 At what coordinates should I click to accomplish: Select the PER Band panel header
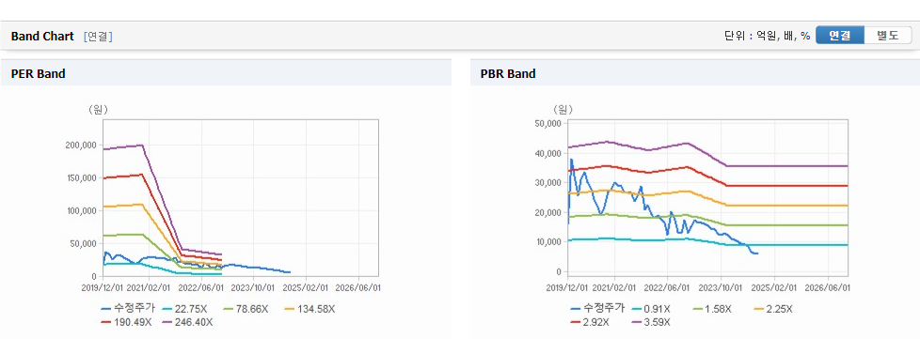coord(226,74)
